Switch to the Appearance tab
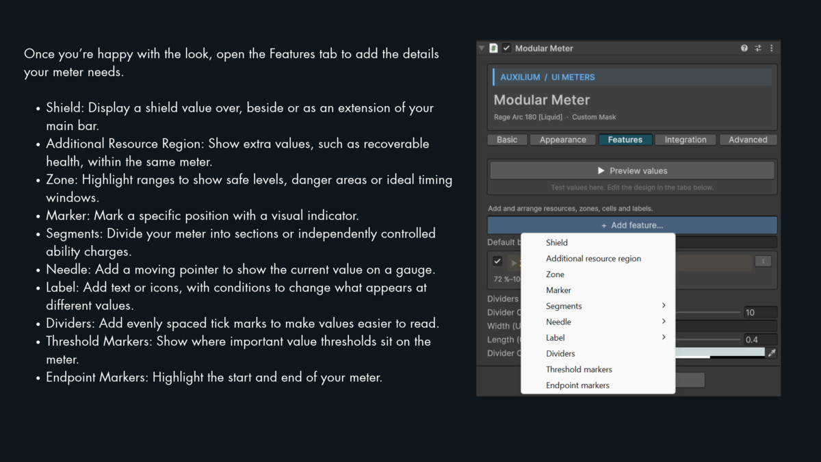Viewport: 821px width, 462px height. [563, 140]
